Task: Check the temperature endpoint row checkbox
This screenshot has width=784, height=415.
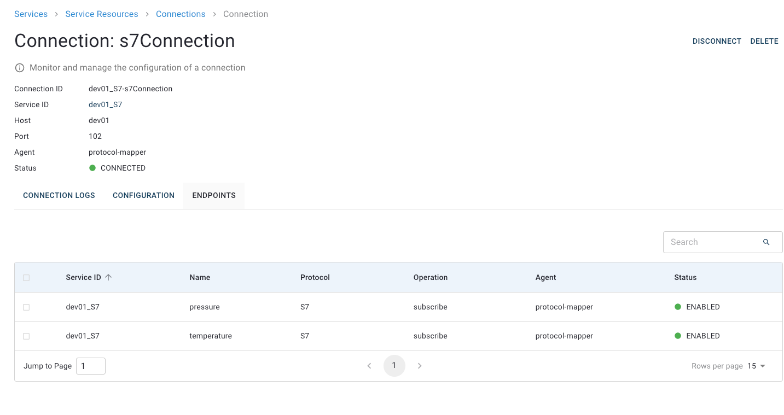Action: pyautogui.click(x=26, y=336)
